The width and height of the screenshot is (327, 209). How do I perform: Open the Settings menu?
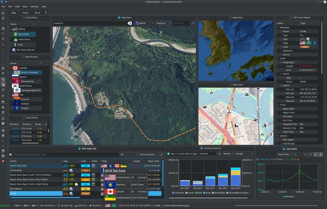tap(34, 6)
